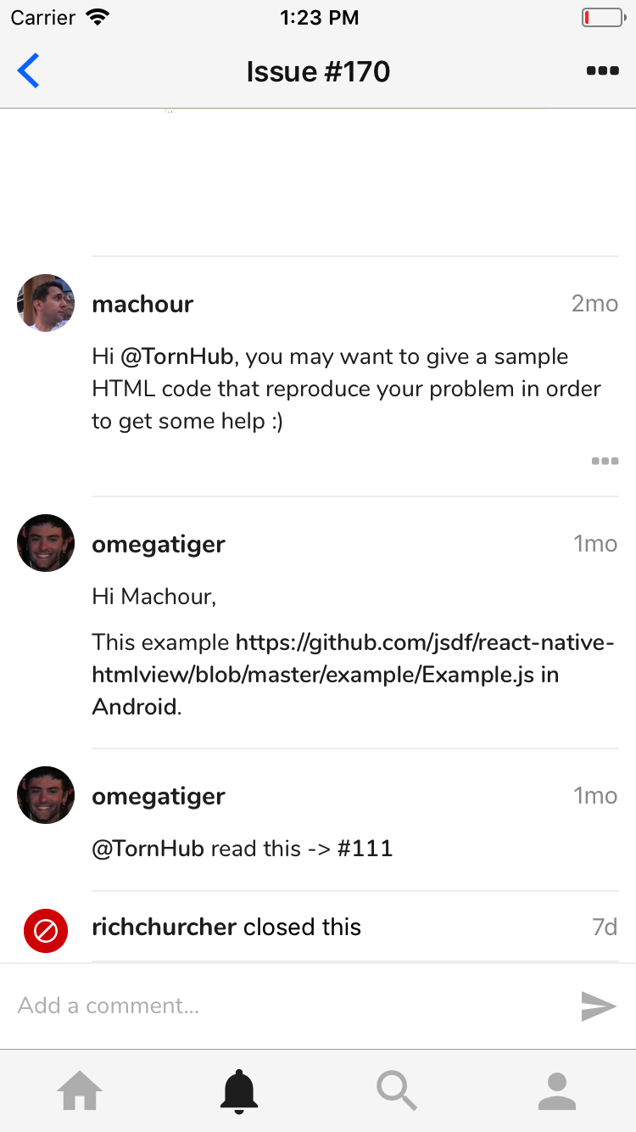This screenshot has width=636, height=1132.
Task: Tap the @TornHub mention in machour's comment
Action: tap(176, 356)
